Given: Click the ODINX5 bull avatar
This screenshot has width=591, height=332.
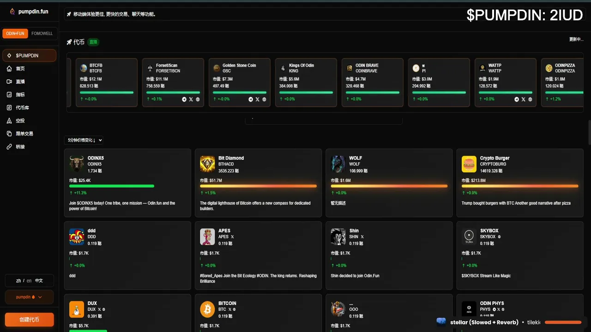Looking at the screenshot, I should [x=77, y=164].
